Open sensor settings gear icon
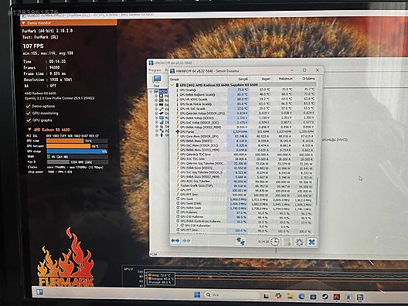 click(x=299, y=242)
